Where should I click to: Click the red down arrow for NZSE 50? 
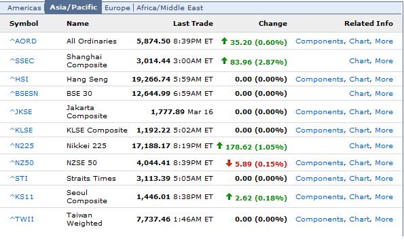[x=229, y=162]
